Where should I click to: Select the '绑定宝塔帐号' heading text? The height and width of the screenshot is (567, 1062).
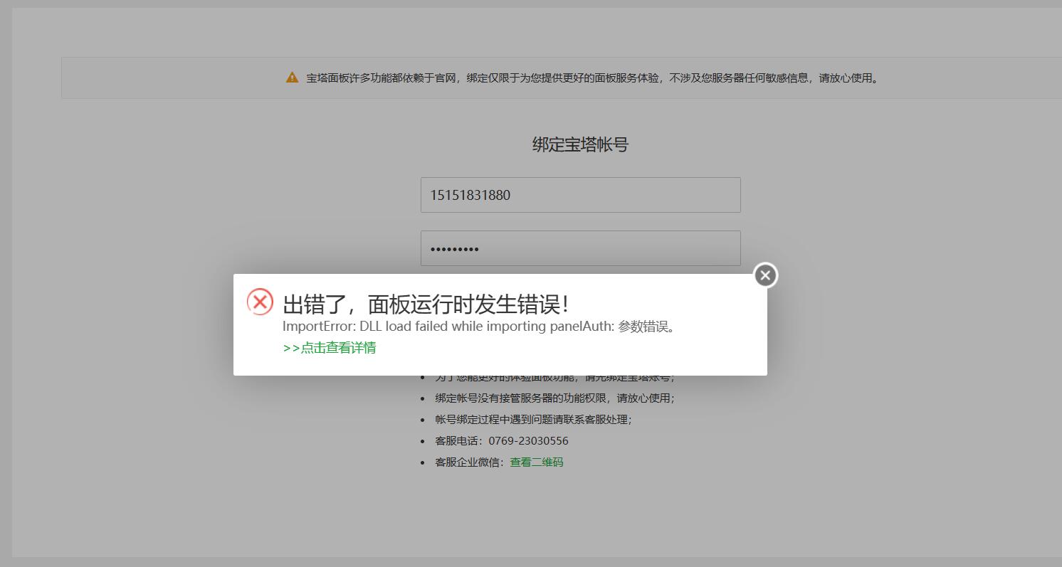[580, 145]
